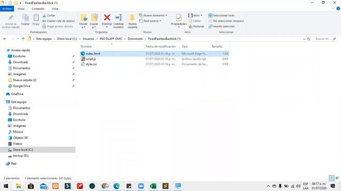The width and height of the screenshot is (341, 191).
Task: Go back with the left arrow
Action: point(5,39)
